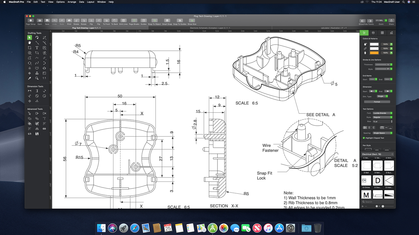Select the Zoom magnifier tool
Viewport: 419px width, 235px height.
pyautogui.click(x=37, y=78)
